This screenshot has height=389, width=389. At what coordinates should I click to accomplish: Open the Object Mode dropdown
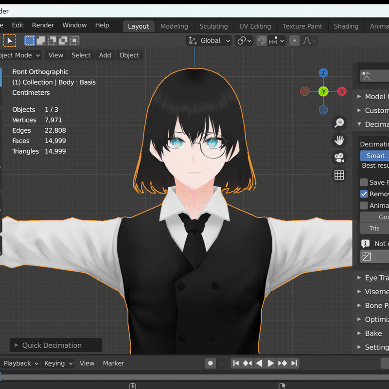point(19,55)
